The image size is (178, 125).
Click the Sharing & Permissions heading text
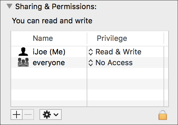tap(56, 6)
